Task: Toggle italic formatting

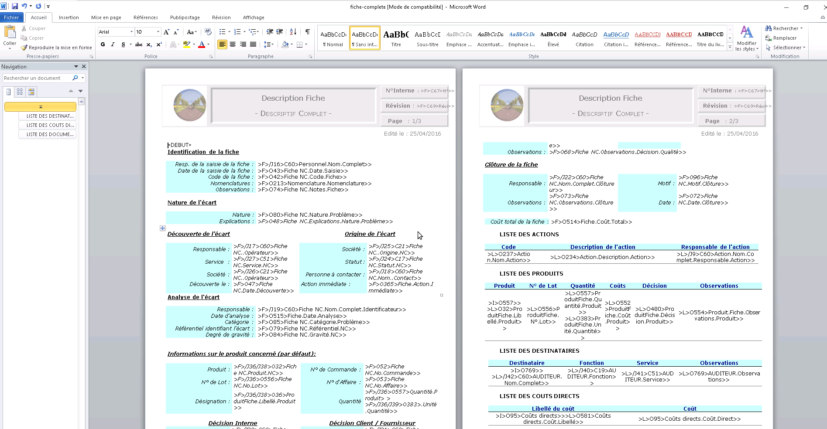Action: (x=113, y=44)
